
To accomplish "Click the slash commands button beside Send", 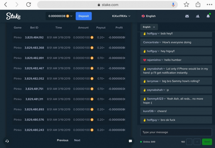I will pos(189,142).
